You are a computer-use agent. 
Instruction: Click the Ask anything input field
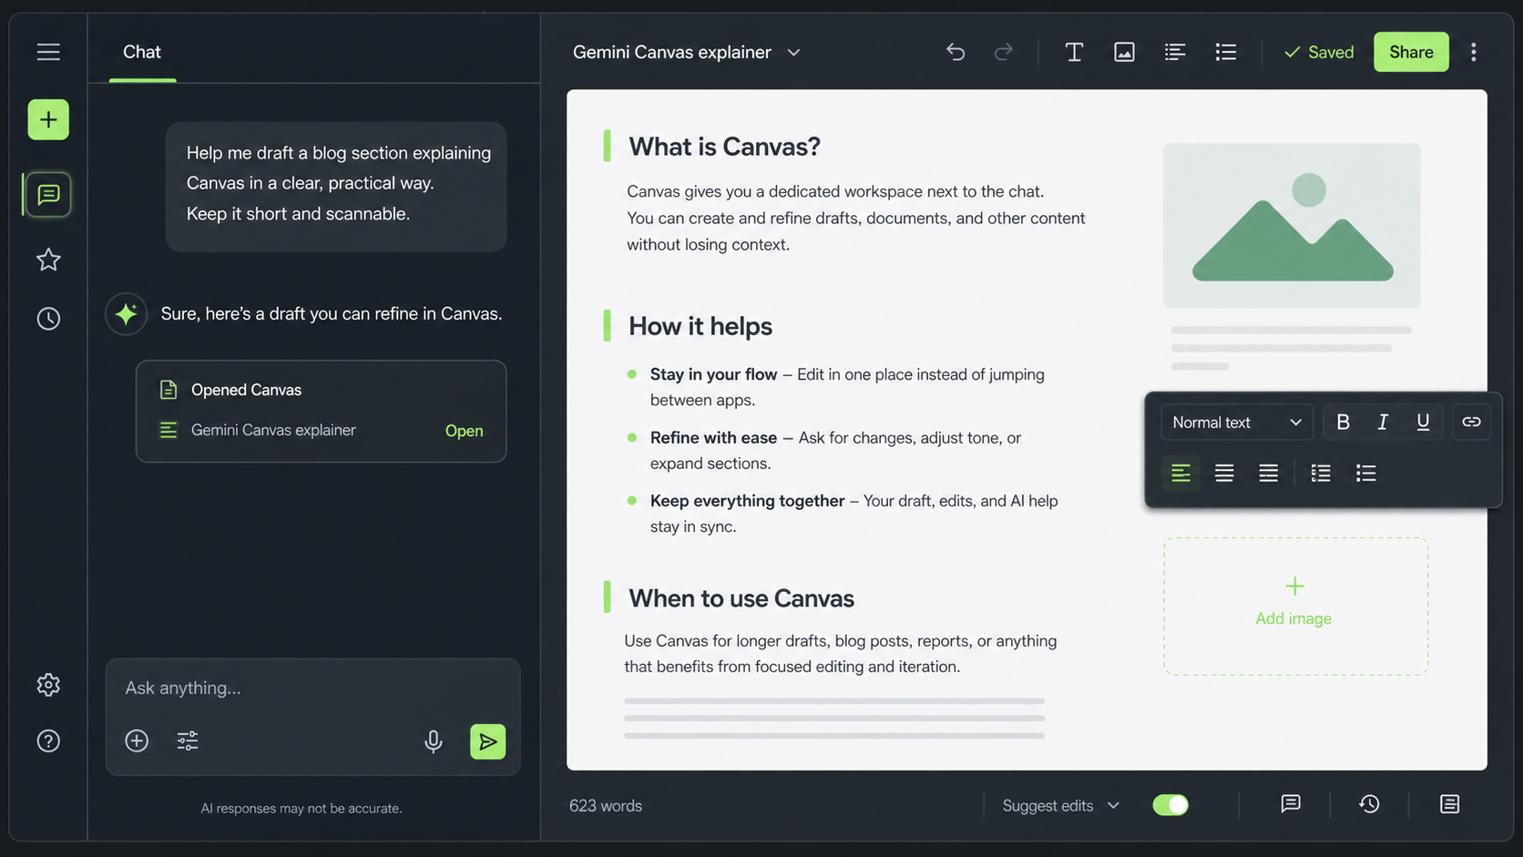pos(312,688)
